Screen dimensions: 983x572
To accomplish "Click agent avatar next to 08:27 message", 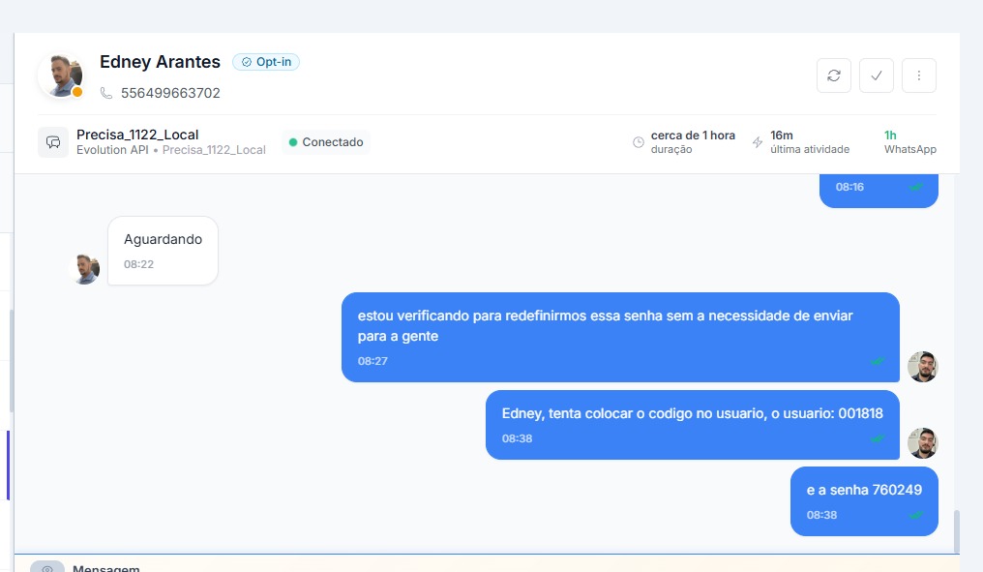I will pyautogui.click(x=922, y=366).
